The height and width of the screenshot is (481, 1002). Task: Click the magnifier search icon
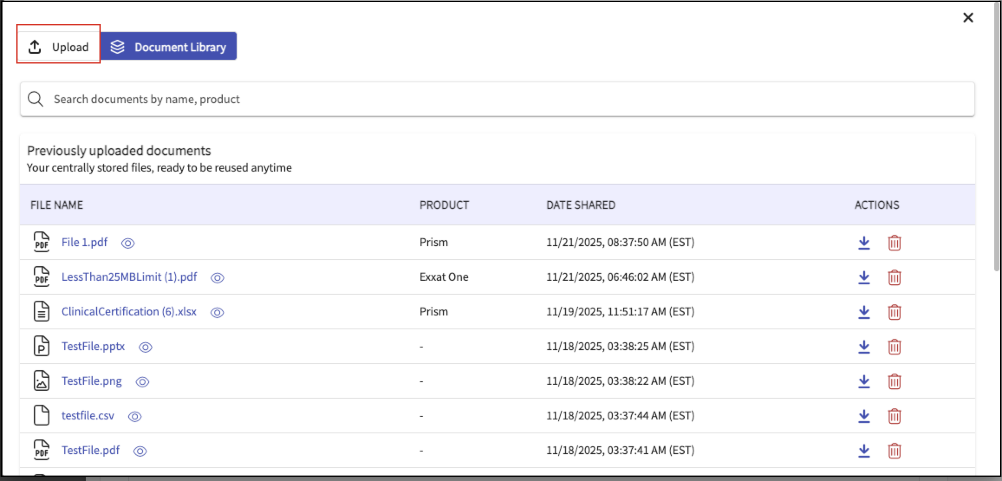[x=36, y=99]
